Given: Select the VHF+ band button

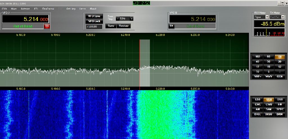Looking at the screenshot, I should point(258,77).
